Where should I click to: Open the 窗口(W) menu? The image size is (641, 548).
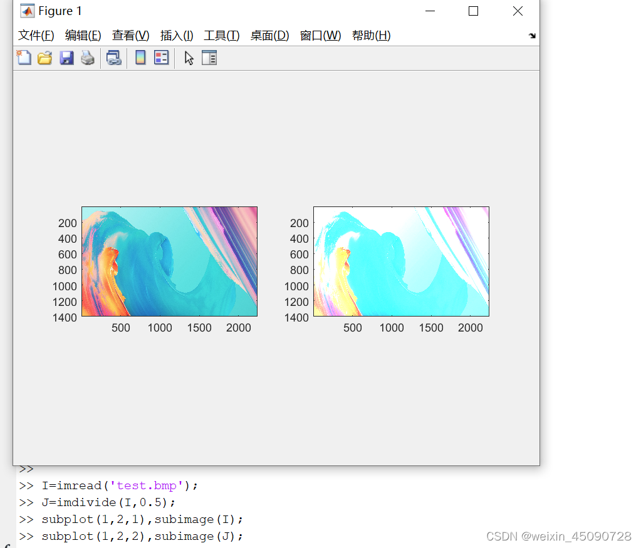pos(321,36)
